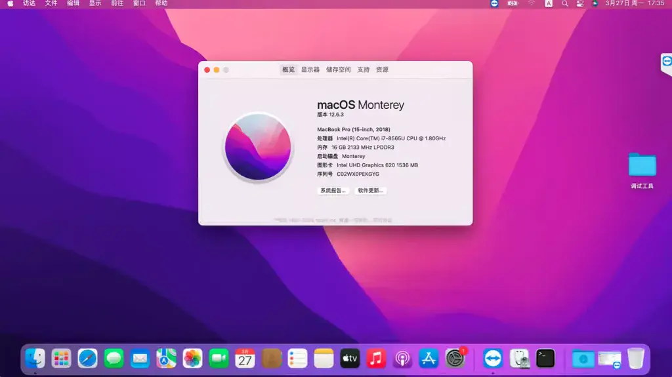The height and width of the screenshot is (377, 672).
Task: Open the Trash in the Dock
Action: 636,359
